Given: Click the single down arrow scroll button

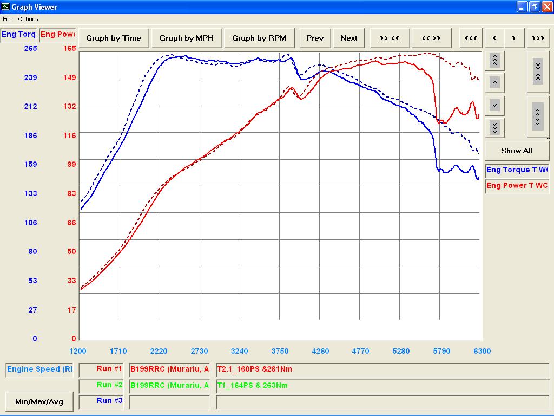Looking at the screenshot, I should point(494,105).
